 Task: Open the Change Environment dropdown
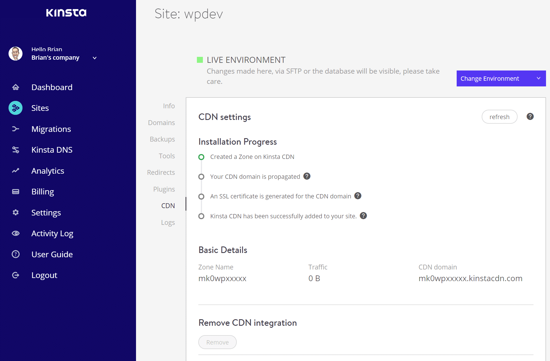click(501, 78)
